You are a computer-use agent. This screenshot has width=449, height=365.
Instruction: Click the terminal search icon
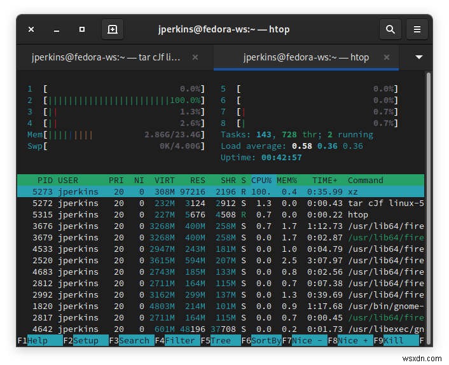click(x=390, y=29)
